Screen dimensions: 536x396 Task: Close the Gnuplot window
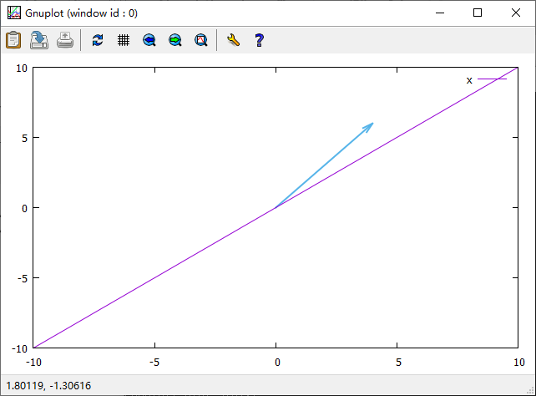516,13
